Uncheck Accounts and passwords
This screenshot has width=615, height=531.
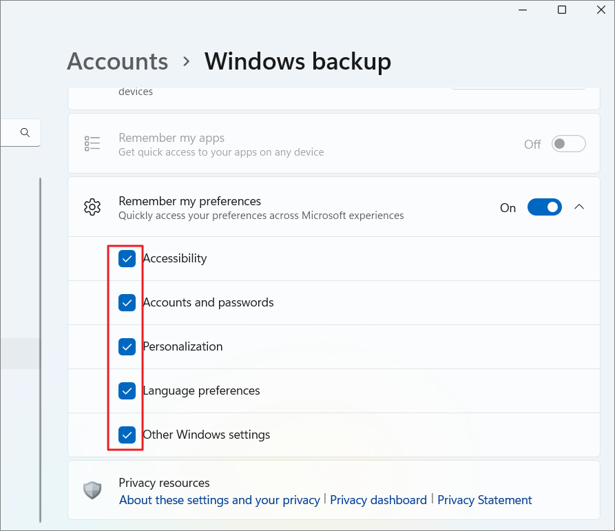pyautogui.click(x=127, y=302)
